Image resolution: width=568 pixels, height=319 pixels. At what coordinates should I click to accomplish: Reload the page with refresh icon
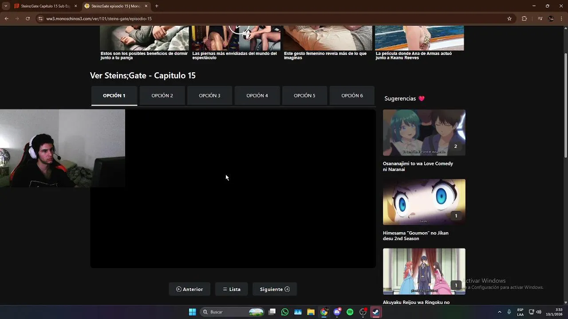[28, 19]
